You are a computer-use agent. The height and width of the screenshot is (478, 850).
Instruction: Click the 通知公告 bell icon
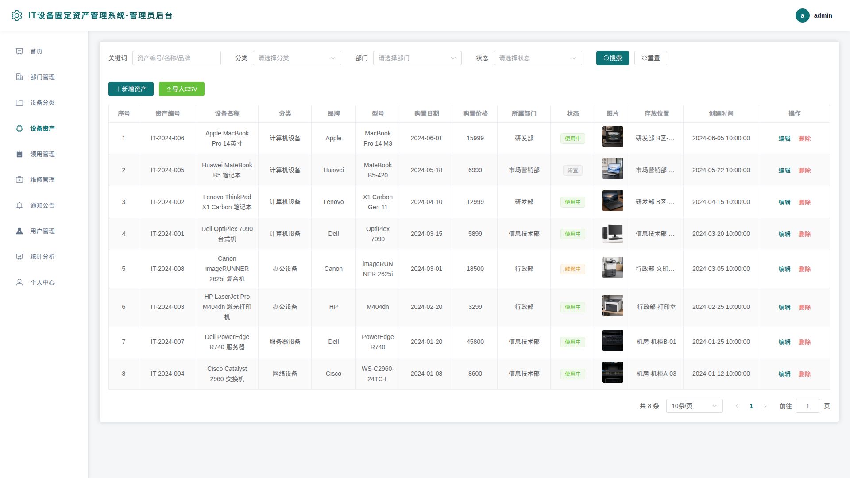pyautogui.click(x=19, y=205)
